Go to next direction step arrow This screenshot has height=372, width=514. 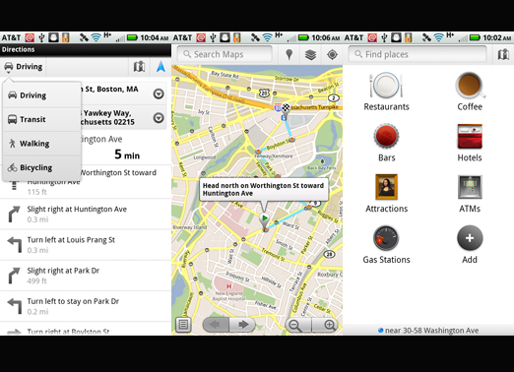(x=243, y=325)
